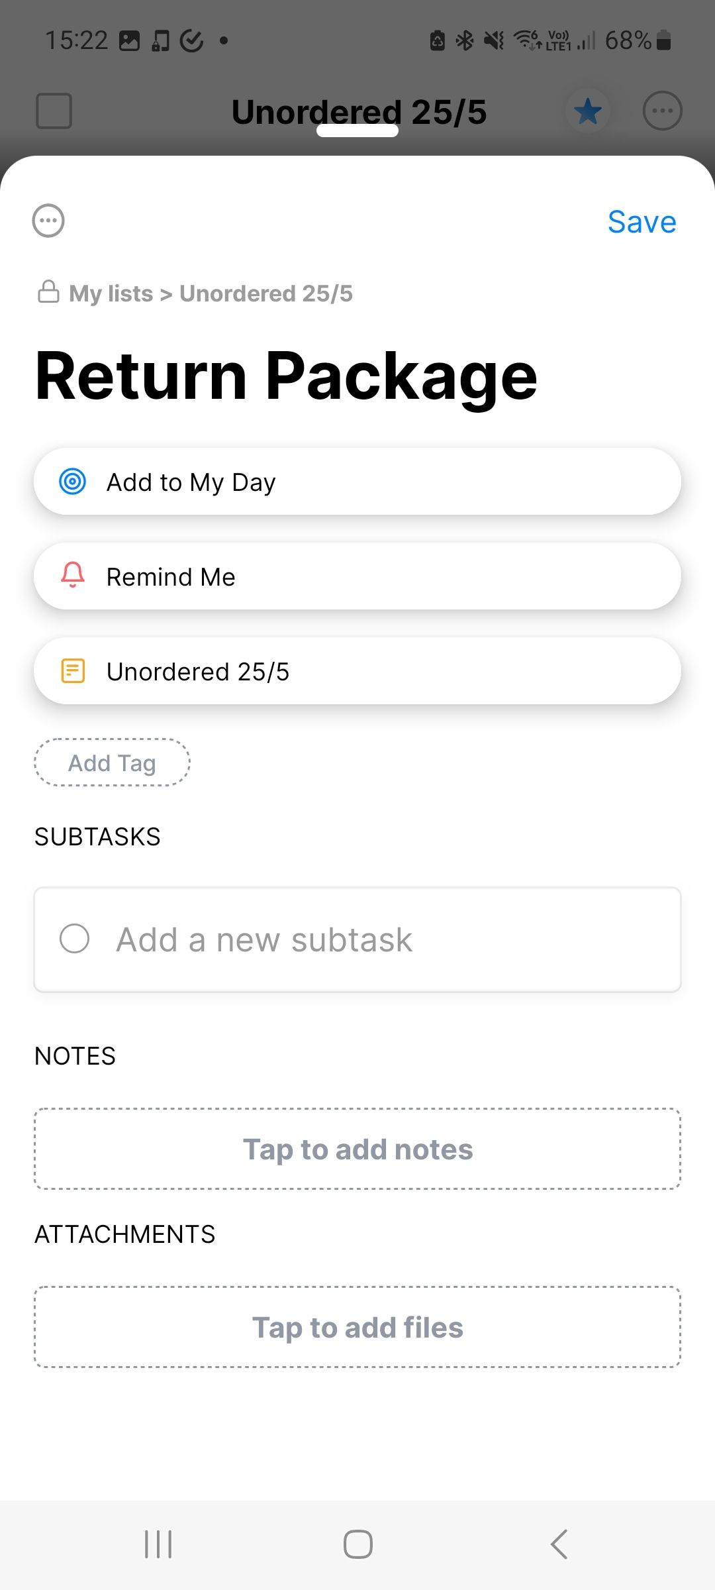Tap the task options ellipsis icon
Viewport: 715px width, 1590px height.
[48, 221]
